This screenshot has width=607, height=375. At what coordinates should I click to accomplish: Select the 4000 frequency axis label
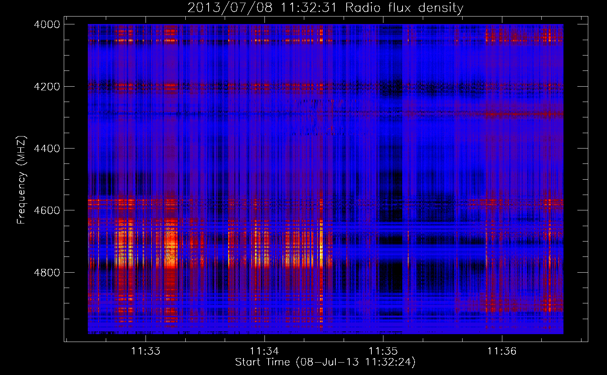[47, 24]
